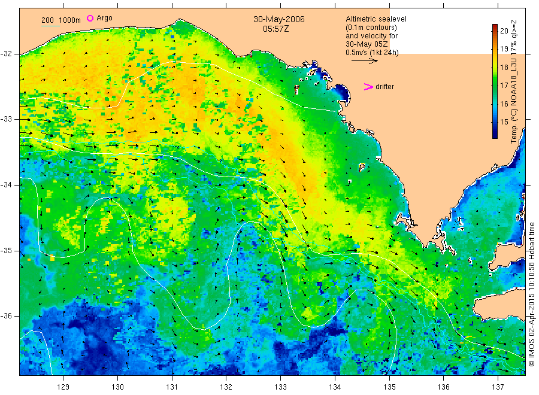Viewport: 539px width, 395px height.
Task: Click the colorbar value 16
Action: click(504, 104)
